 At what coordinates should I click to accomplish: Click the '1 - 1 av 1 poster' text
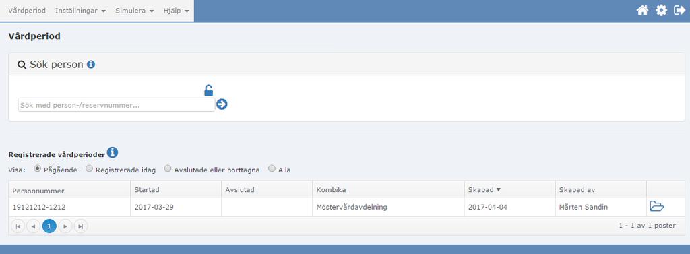click(x=647, y=226)
